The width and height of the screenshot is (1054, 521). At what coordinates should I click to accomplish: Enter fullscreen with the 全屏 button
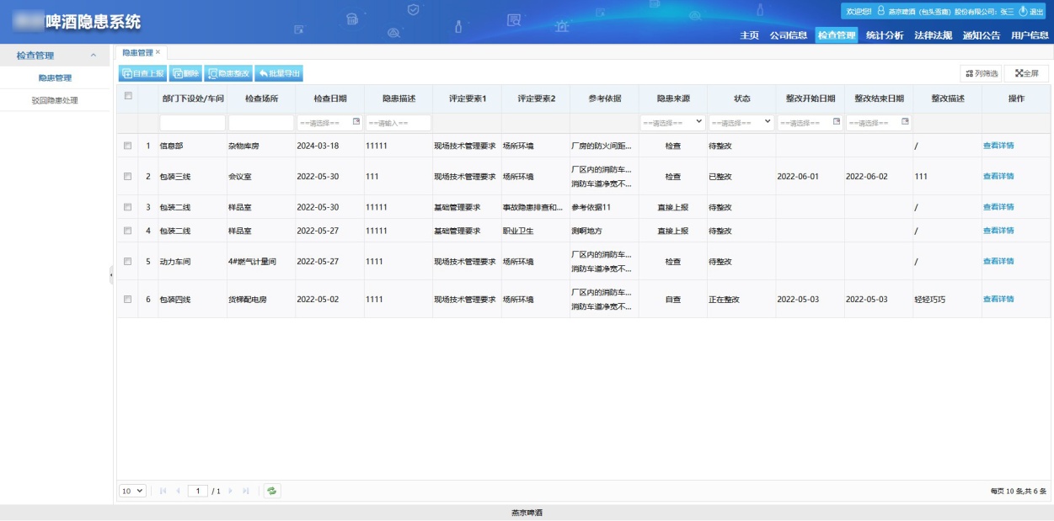1026,73
